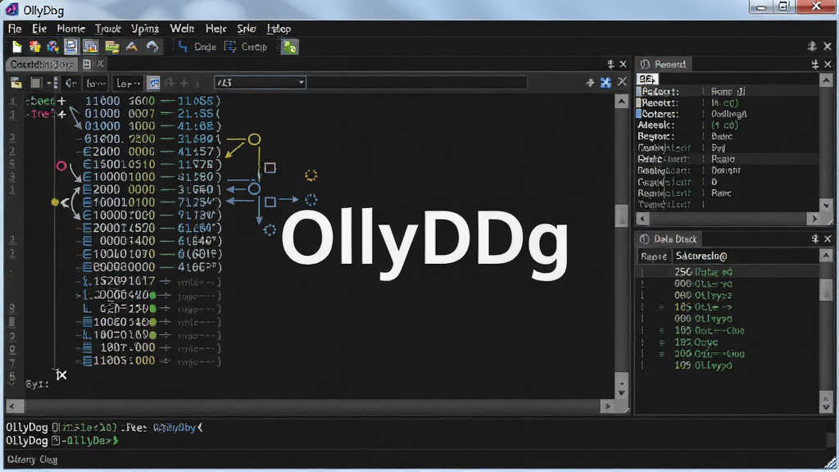Click the green icon at main toolbar end
Image resolution: width=839 pixels, height=472 pixels.
(x=289, y=47)
